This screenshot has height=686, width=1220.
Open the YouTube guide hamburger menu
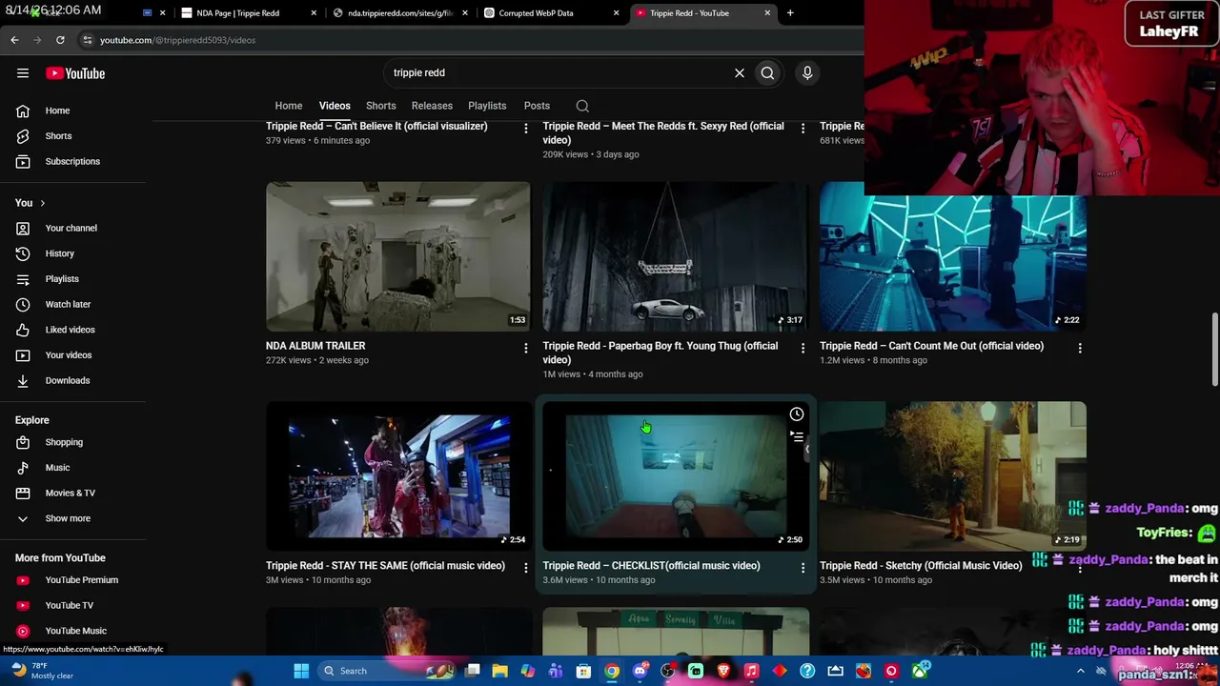pos(23,73)
